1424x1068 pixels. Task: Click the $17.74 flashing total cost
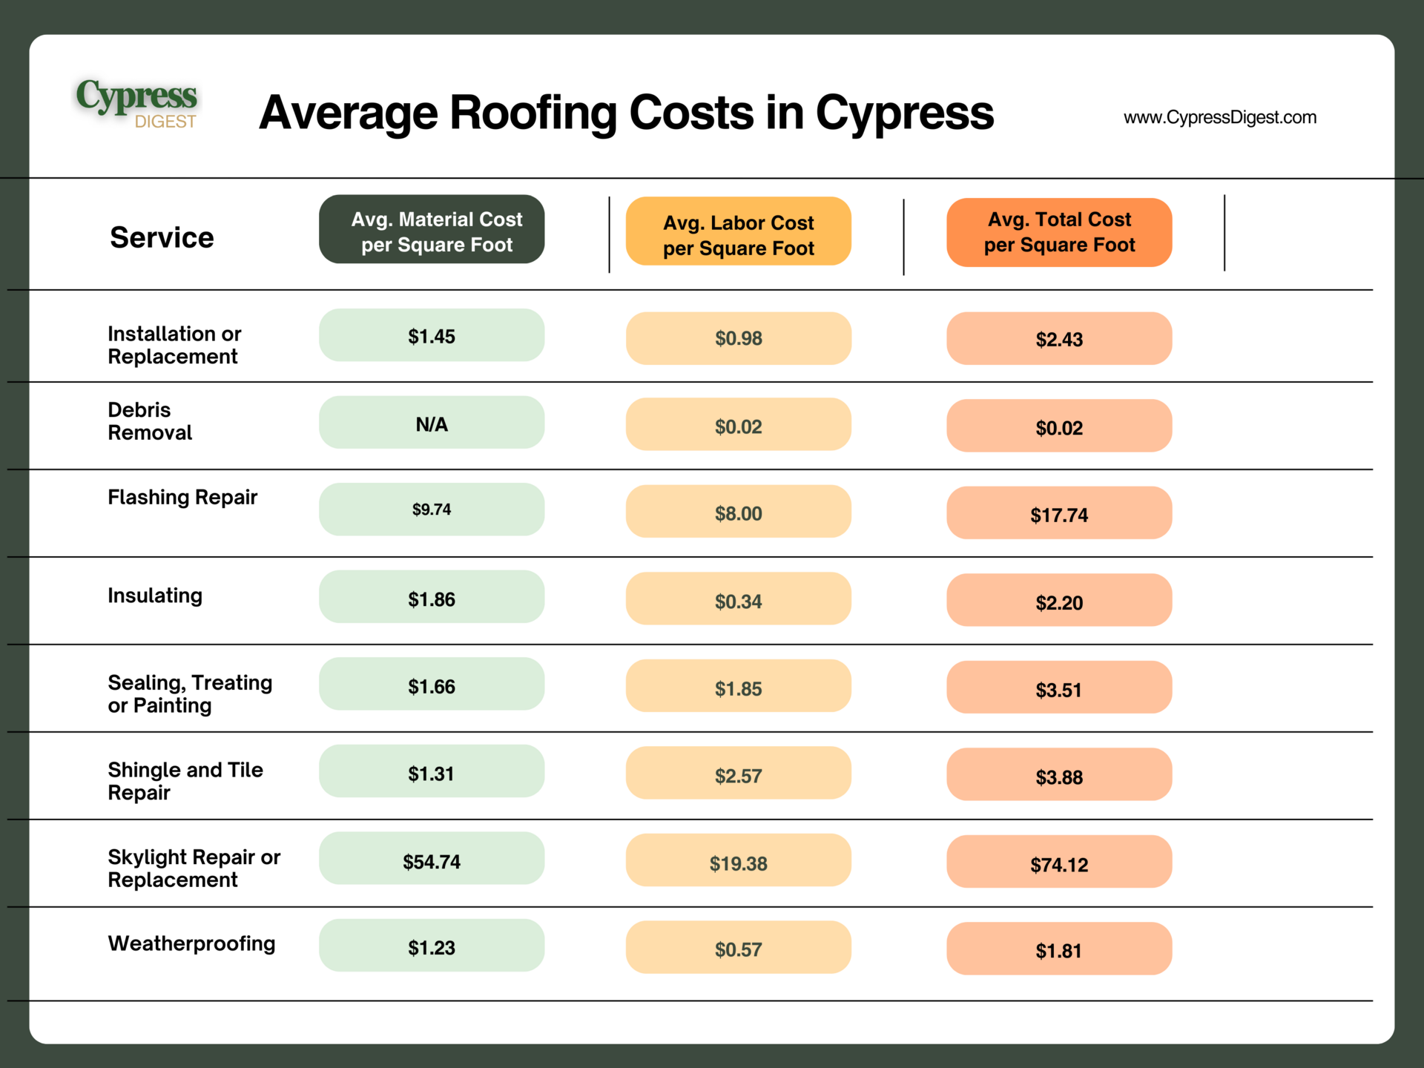1058,514
